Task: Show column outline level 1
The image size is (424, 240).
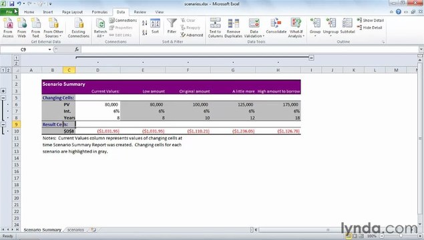Action: [x=16, y=58]
